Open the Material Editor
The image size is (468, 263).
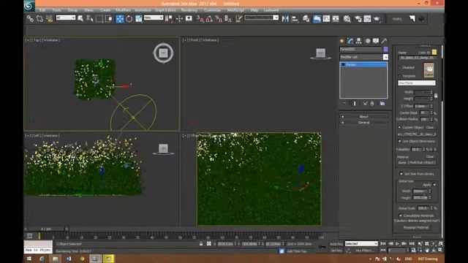[347, 19]
